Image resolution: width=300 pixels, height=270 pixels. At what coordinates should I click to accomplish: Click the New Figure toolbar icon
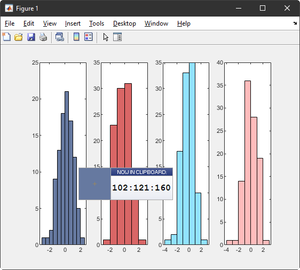(6, 37)
